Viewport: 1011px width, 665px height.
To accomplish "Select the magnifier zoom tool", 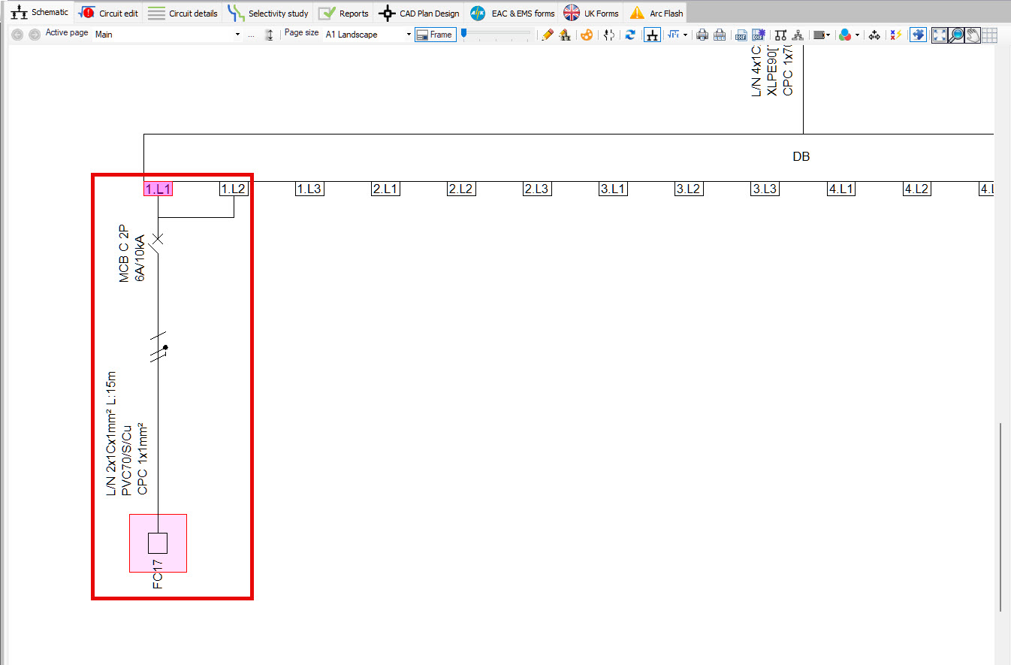I will click(x=956, y=35).
